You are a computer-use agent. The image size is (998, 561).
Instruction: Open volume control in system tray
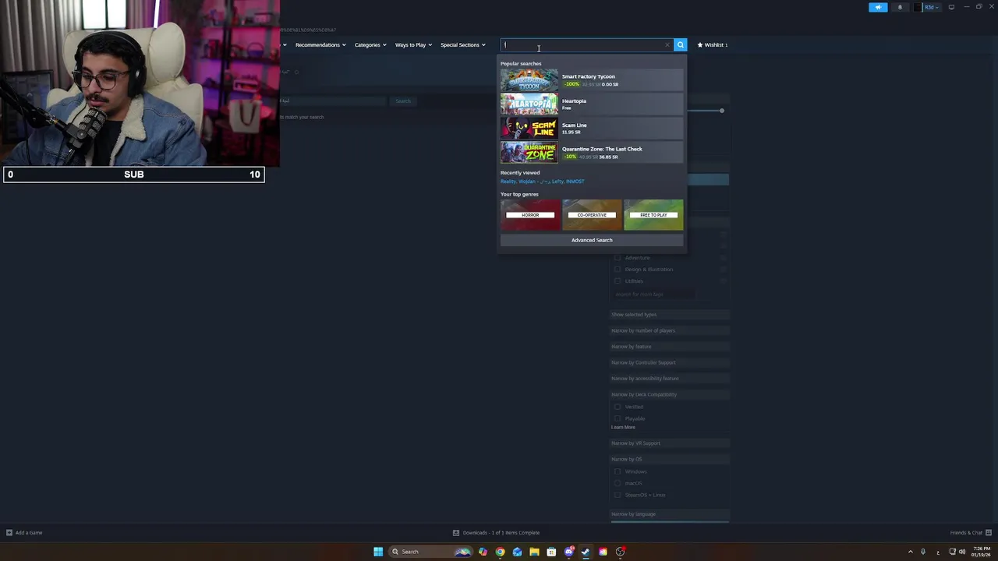click(x=962, y=552)
